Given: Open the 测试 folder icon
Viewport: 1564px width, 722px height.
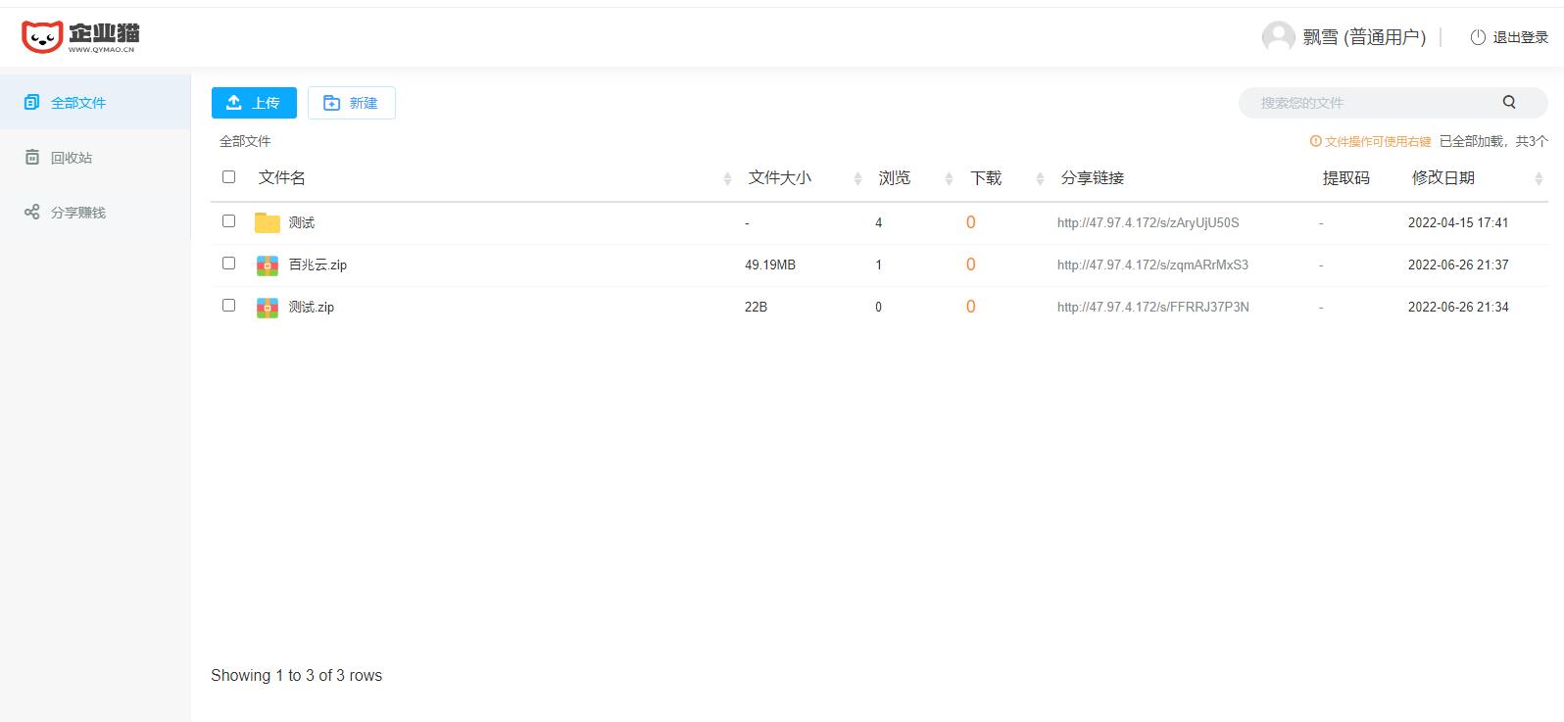Looking at the screenshot, I should [267, 223].
